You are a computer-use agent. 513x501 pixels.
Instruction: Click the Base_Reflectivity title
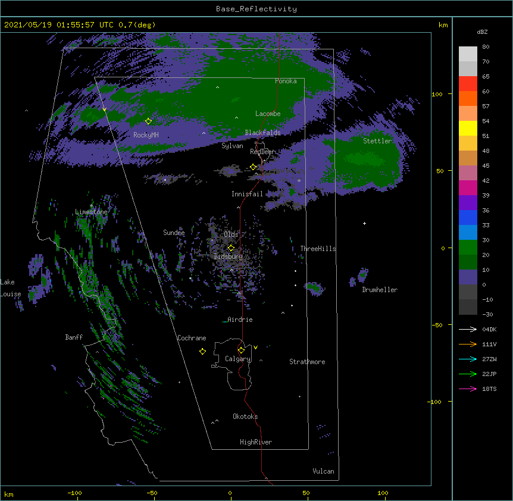point(256,9)
